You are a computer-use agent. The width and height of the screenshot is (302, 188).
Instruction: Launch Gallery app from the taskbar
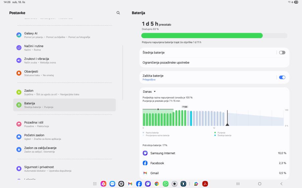pyautogui.click(x=104, y=184)
